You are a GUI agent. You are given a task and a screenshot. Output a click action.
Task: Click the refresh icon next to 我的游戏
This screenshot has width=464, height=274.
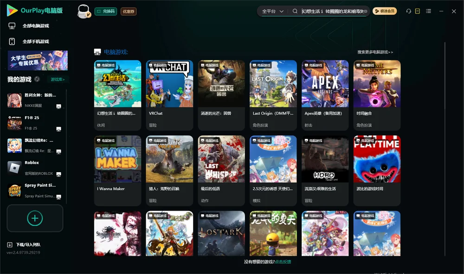[37, 79]
